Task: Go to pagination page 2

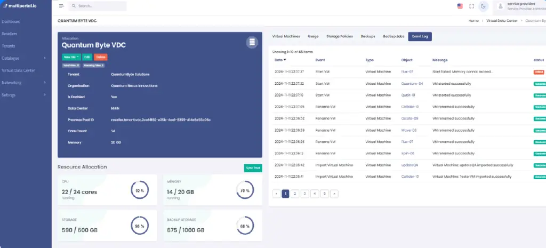Action: tap(295, 194)
